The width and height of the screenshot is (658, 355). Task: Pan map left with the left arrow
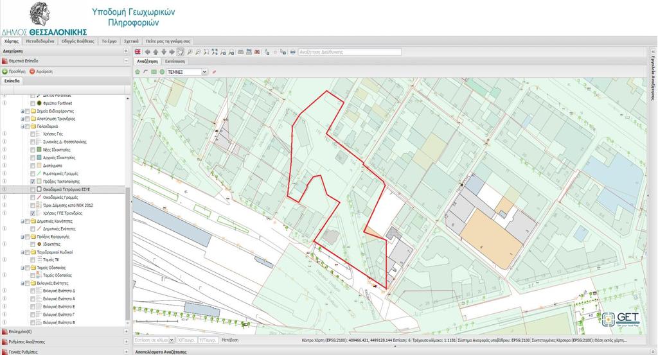[147, 52]
